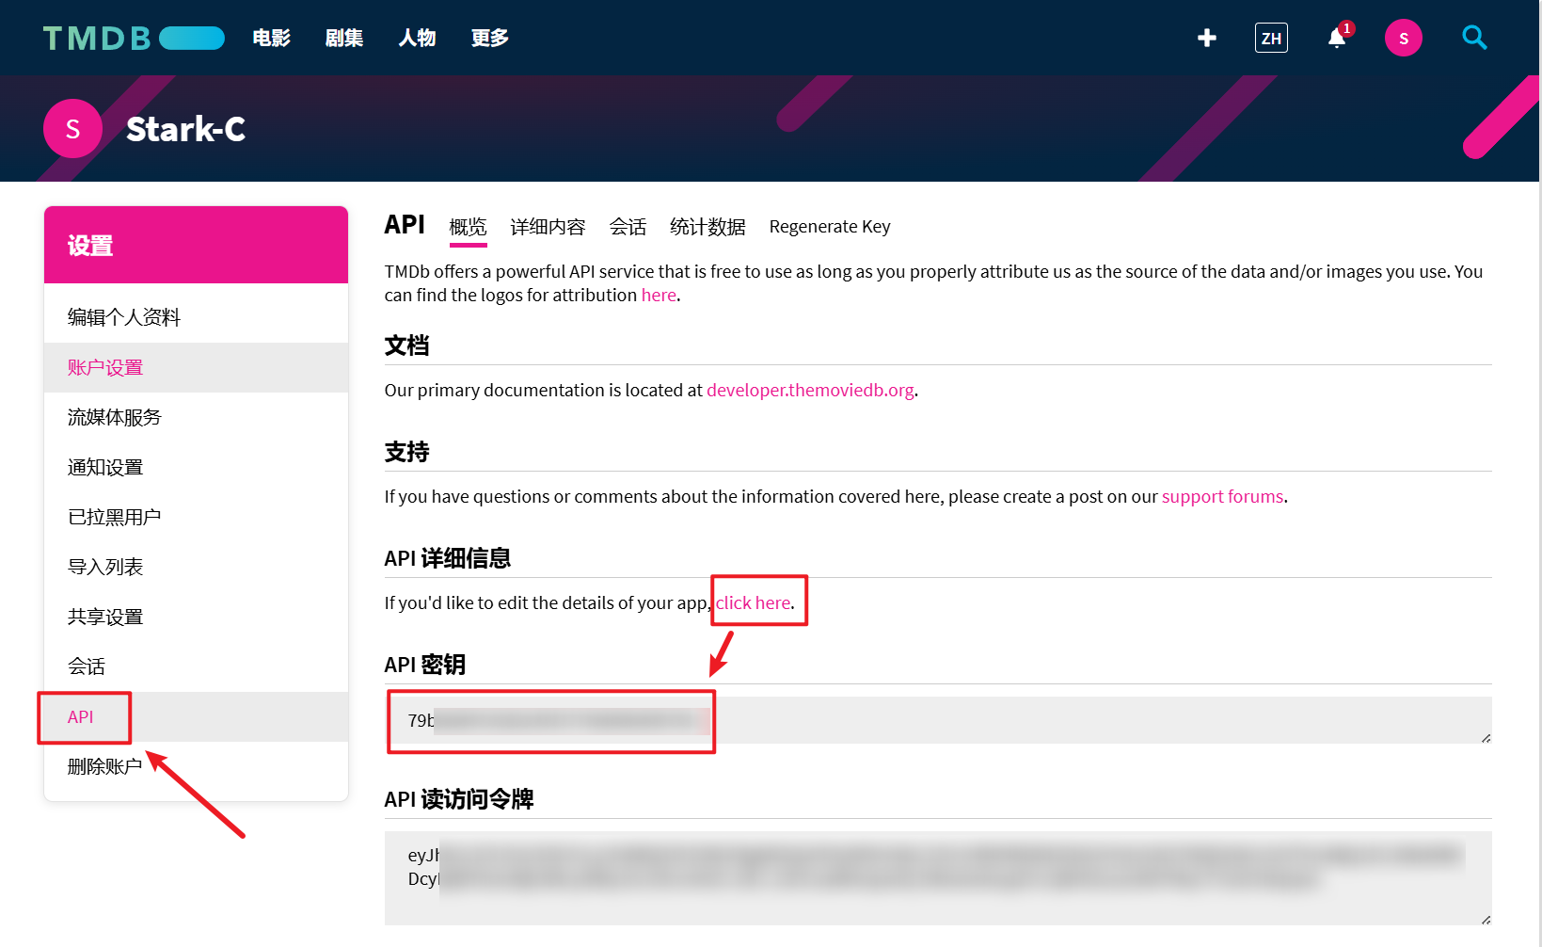Open the small user avatar menu
Viewport: 1542px width, 947px height.
point(1404,38)
